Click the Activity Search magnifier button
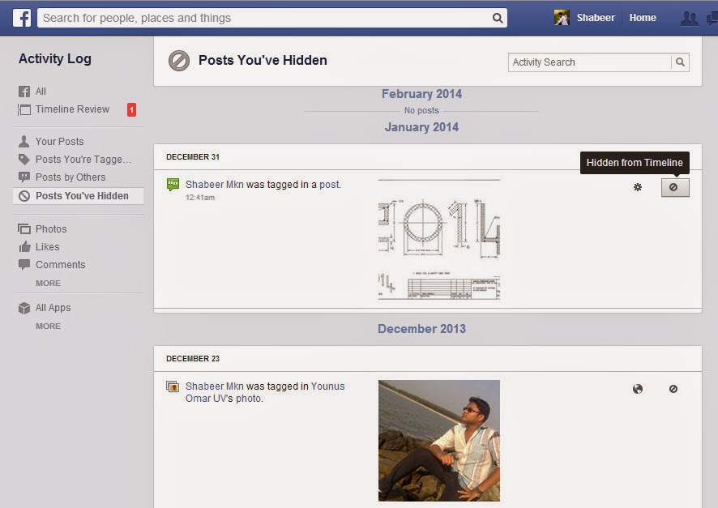 pos(680,62)
